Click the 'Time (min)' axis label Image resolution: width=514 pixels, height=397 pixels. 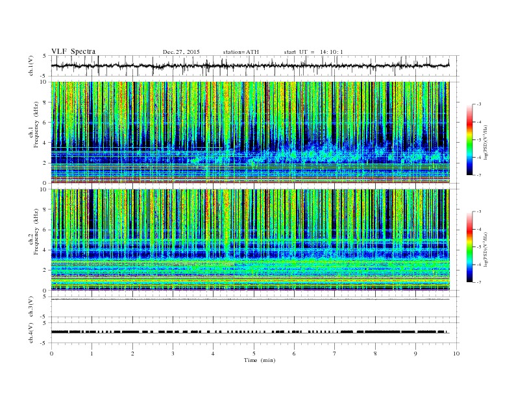(260, 360)
